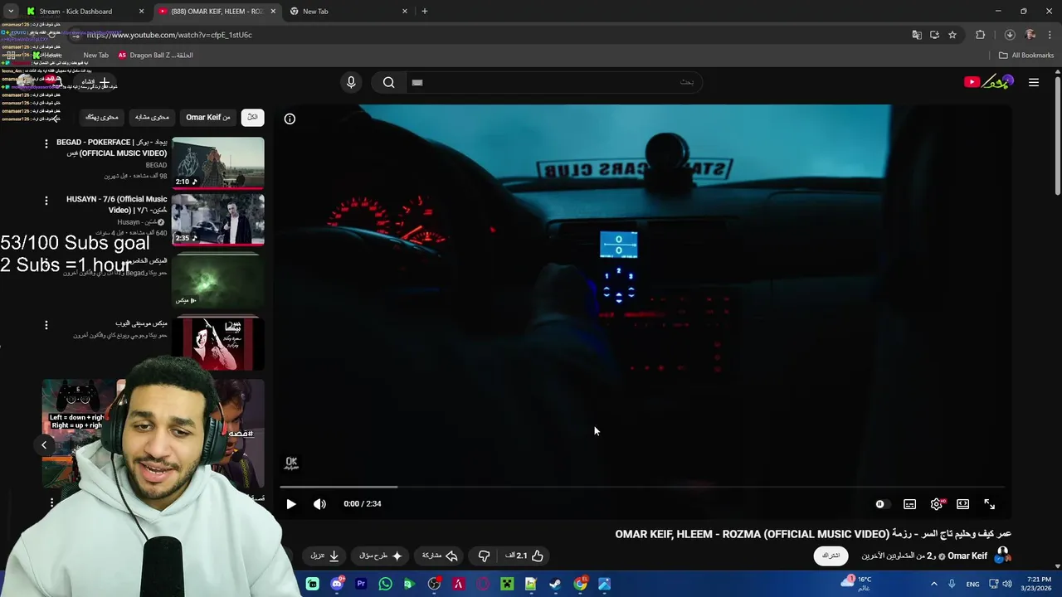Toggle theater mode in the player
The width and height of the screenshot is (1062, 597).
[962, 504]
